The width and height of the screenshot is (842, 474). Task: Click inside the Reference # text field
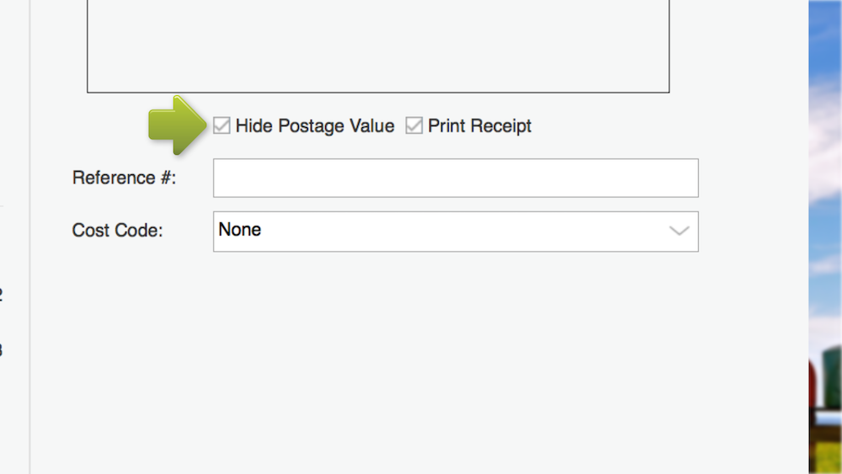point(455,178)
